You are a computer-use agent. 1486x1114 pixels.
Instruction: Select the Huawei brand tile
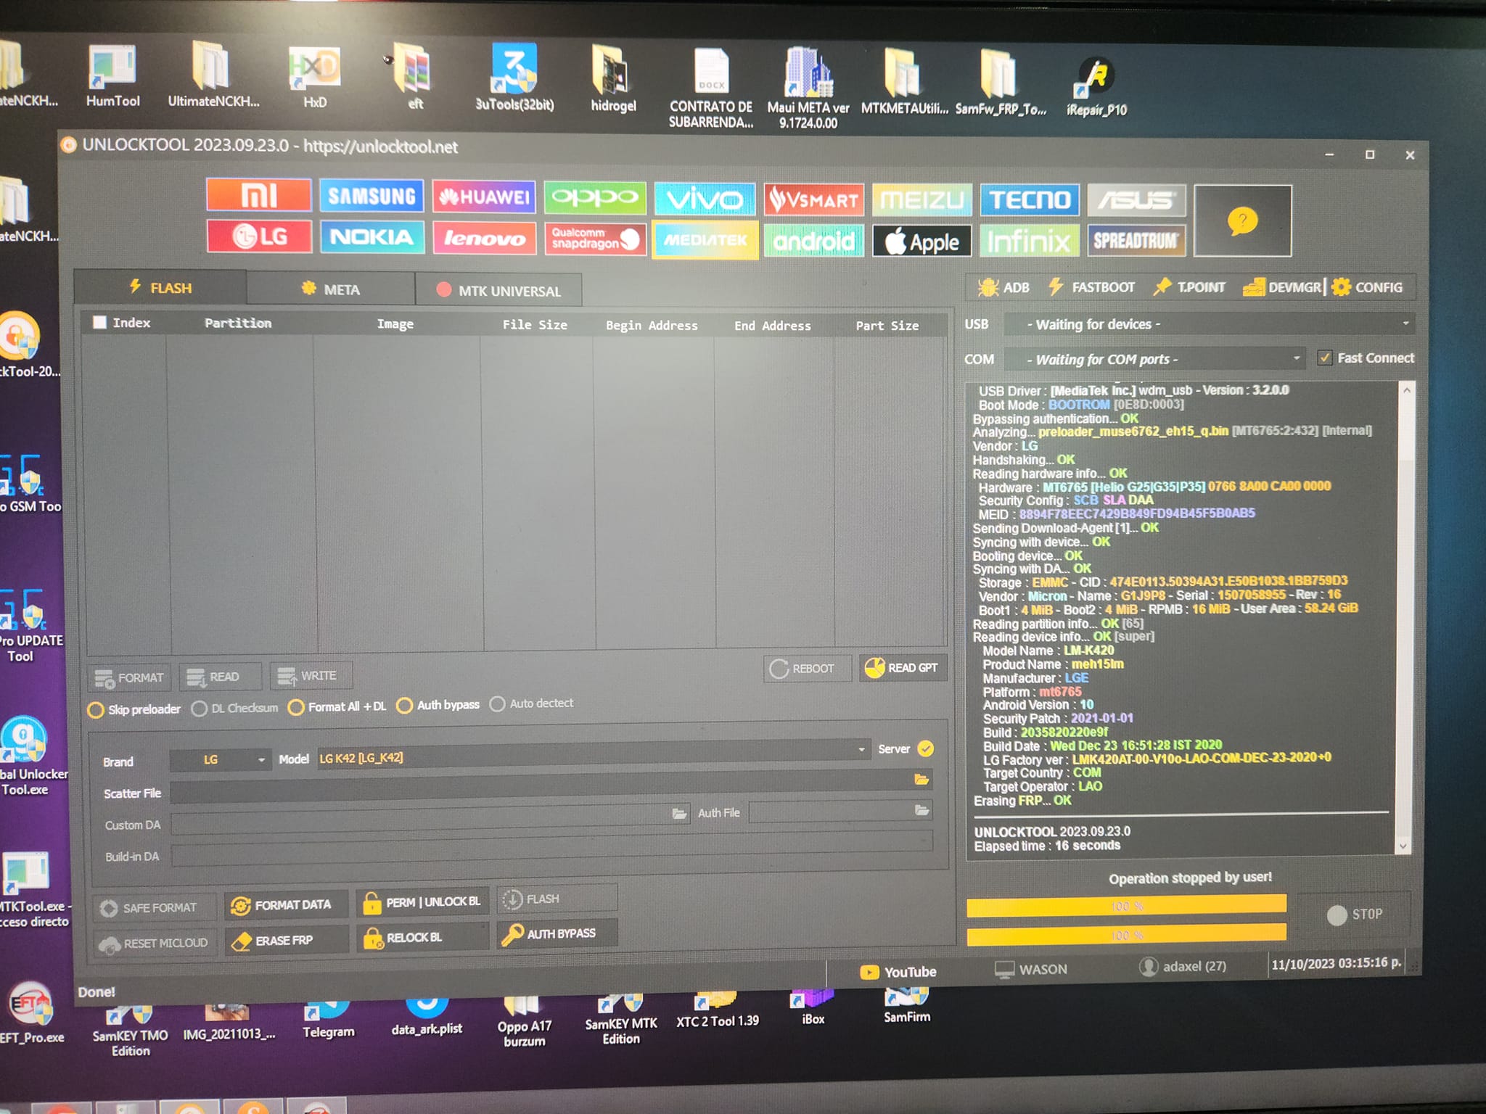(x=484, y=197)
